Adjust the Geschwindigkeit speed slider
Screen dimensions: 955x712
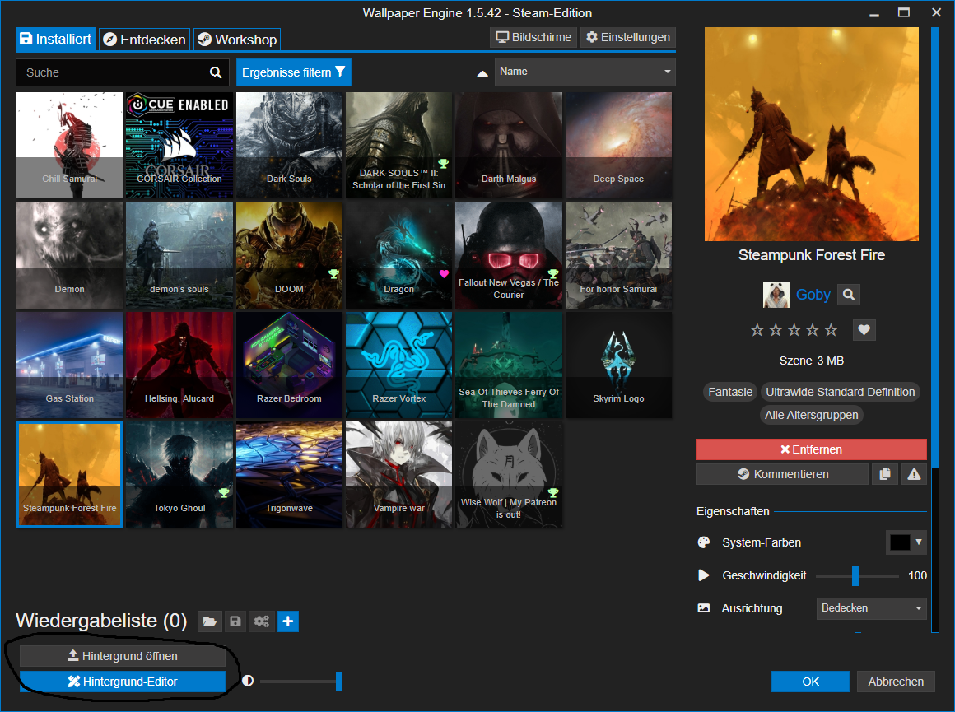pyautogui.click(x=857, y=575)
